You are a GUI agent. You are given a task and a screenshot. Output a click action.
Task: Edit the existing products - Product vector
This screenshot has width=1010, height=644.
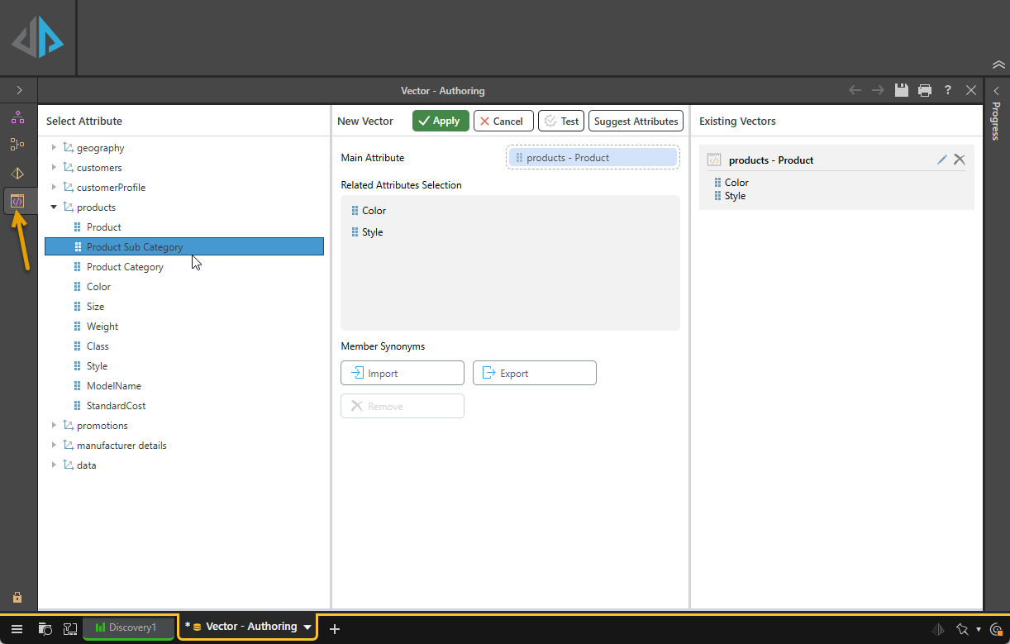point(942,160)
